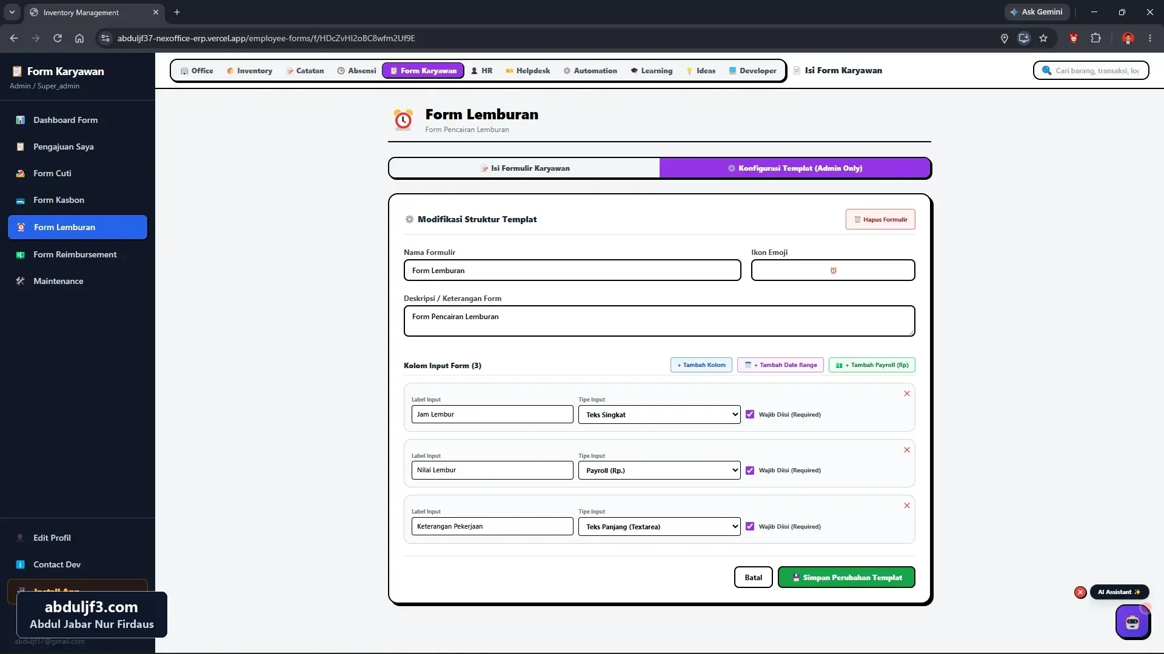Click the search magnifier icon in top bar

point(1046,71)
